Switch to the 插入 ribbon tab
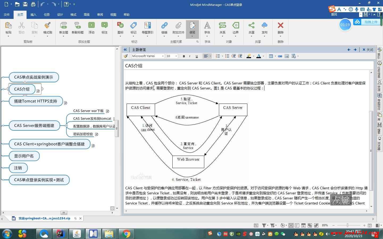Viewport: 383px width, 239px height. (34, 15)
